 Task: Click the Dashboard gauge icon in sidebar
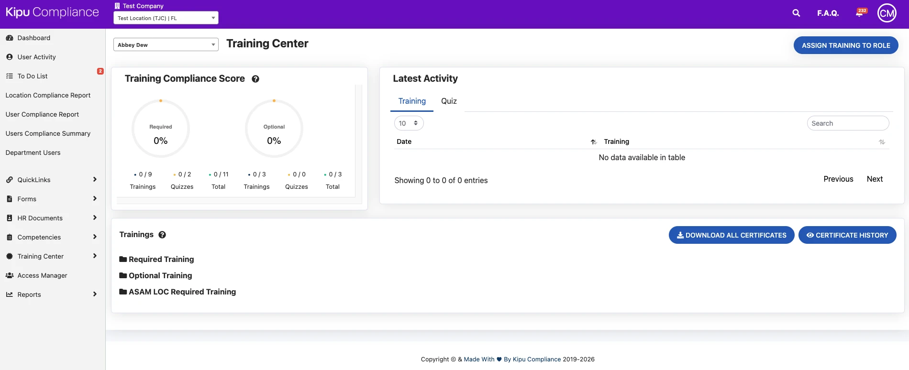click(10, 38)
